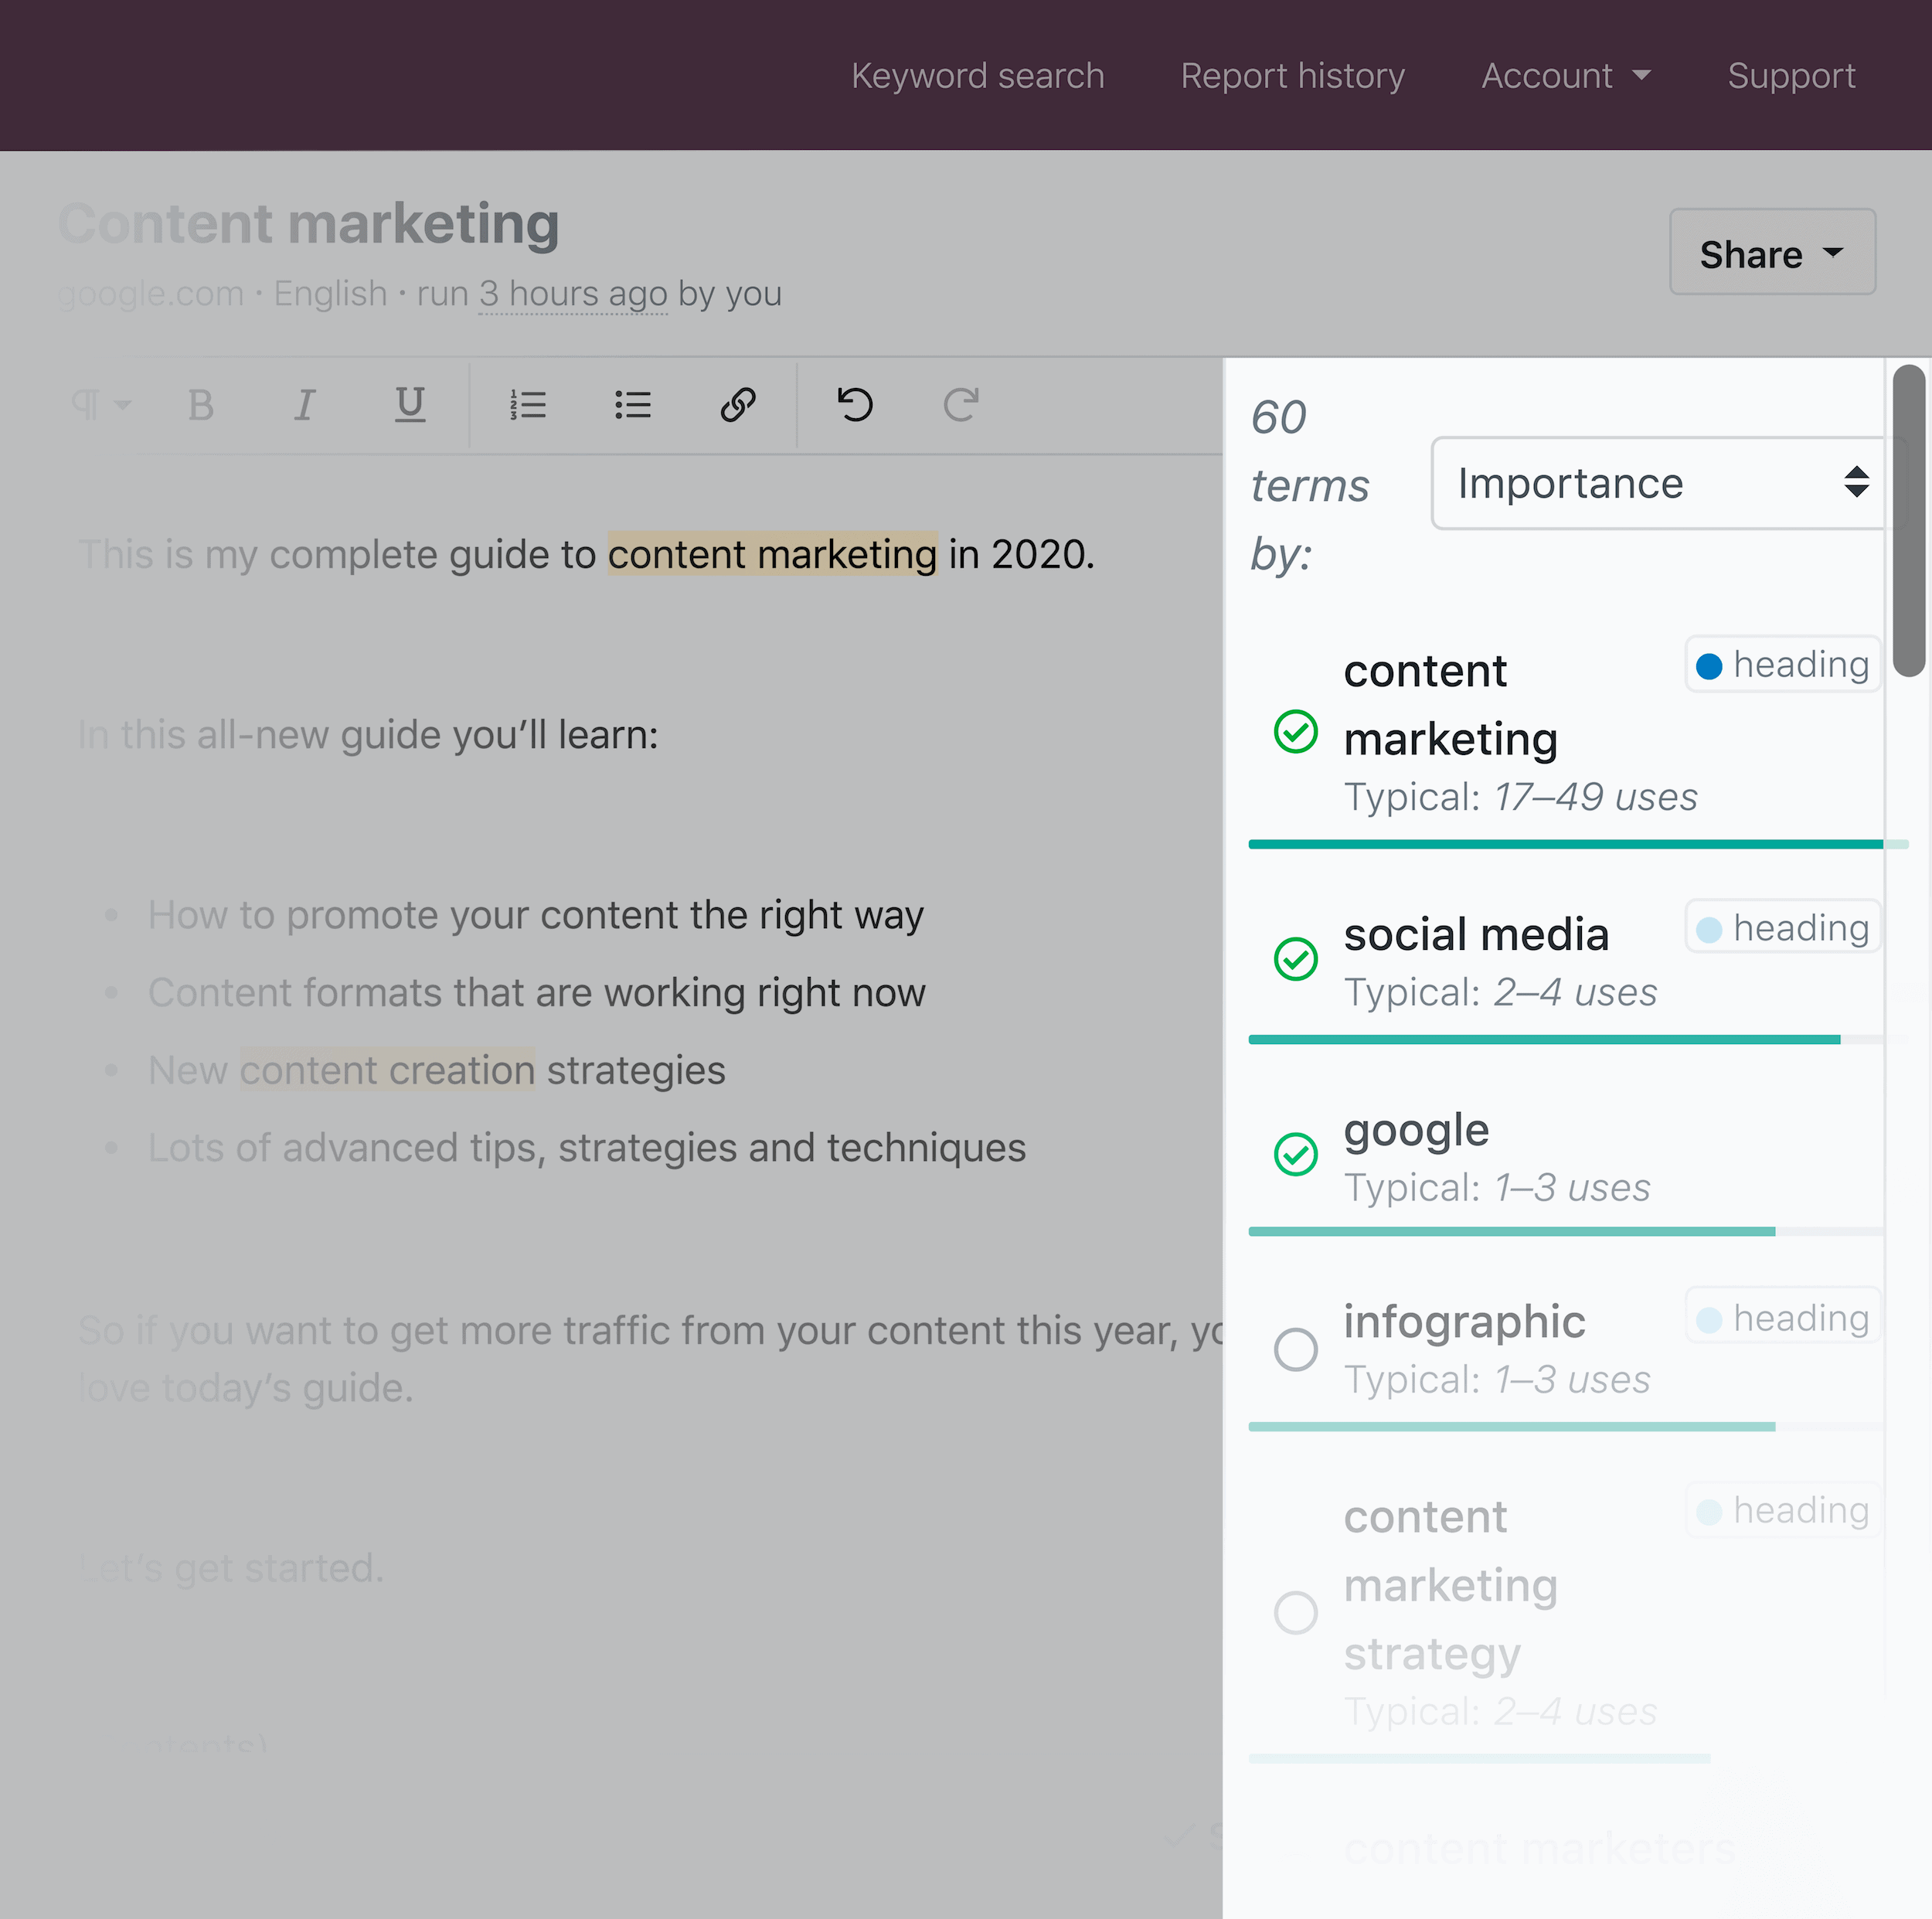1932x1919 pixels.
Task: Open the Support page
Action: tap(1791, 76)
